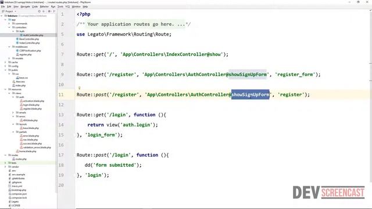Collapse the app folder
Screen dimensions: 372x209
[x=5, y=20]
